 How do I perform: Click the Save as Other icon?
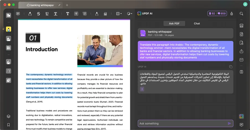tap(241, 72)
